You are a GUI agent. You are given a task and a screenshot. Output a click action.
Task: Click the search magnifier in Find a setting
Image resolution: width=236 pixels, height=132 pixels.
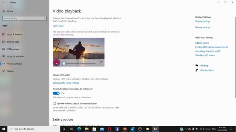click(44, 18)
